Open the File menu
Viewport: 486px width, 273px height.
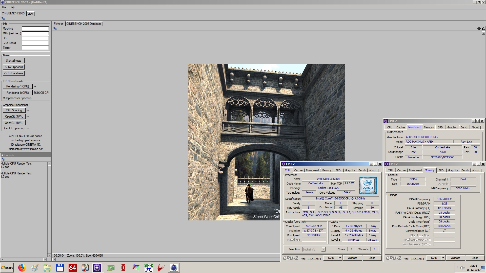[4, 7]
